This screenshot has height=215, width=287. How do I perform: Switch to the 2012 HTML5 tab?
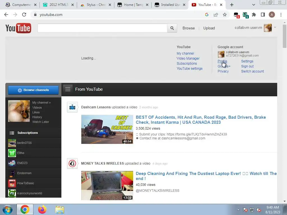coord(58,5)
